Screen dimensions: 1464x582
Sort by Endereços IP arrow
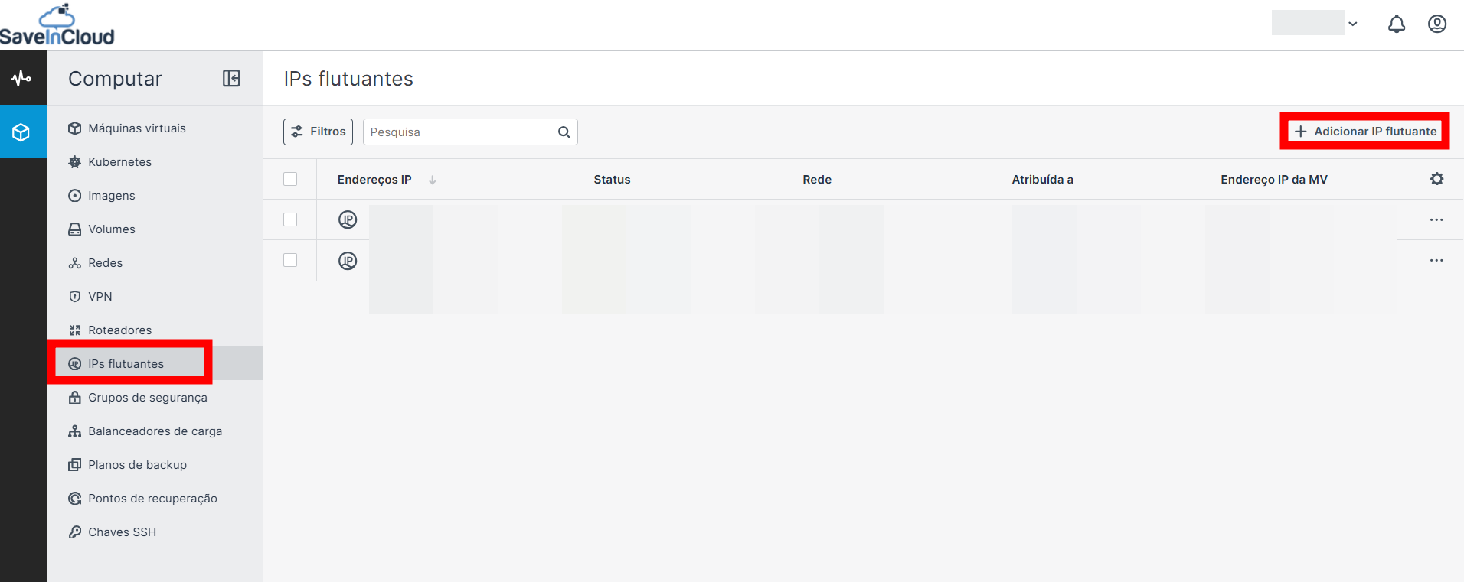point(433,180)
